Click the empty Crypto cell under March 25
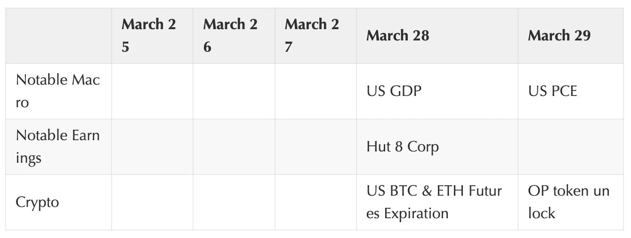This screenshot has width=631, height=238. (x=152, y=202)
